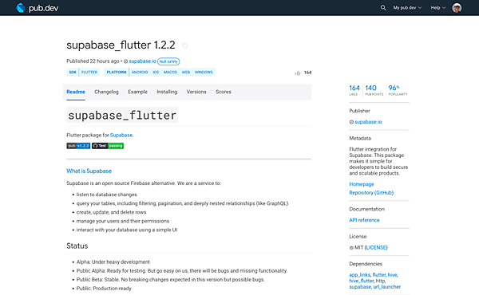Click the Null safety badge
Viewport: 479px width, 295px height.
point(168,61)
